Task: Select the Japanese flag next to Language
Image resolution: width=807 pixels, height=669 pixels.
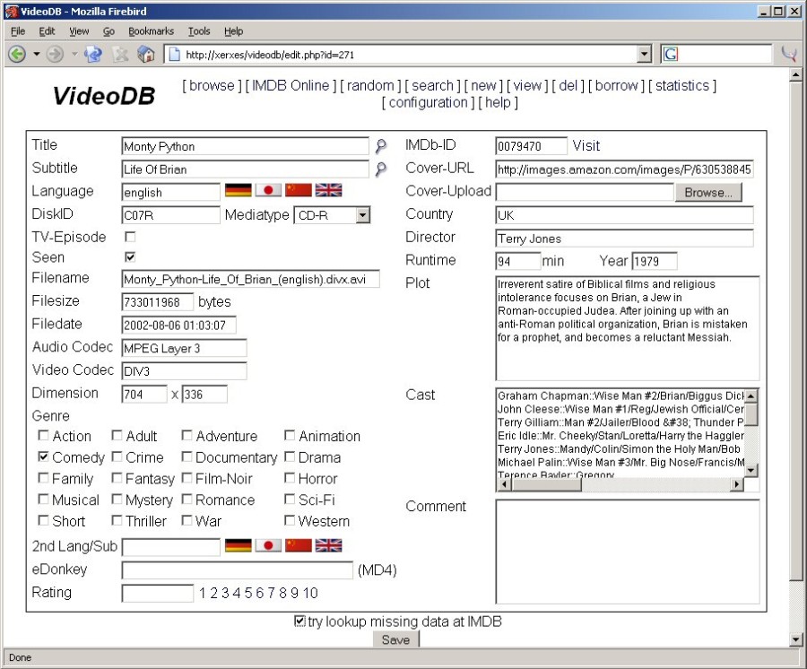Action: [x=268, y=190]
